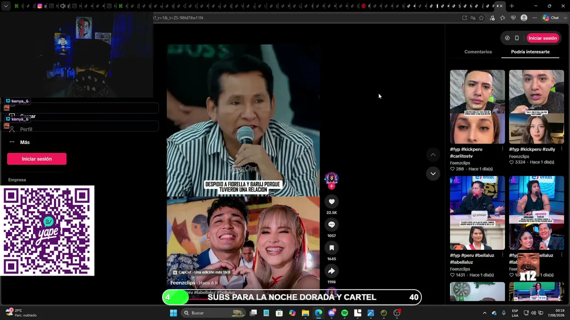
Task: Open a new browser tab
Action: (512, 6)
